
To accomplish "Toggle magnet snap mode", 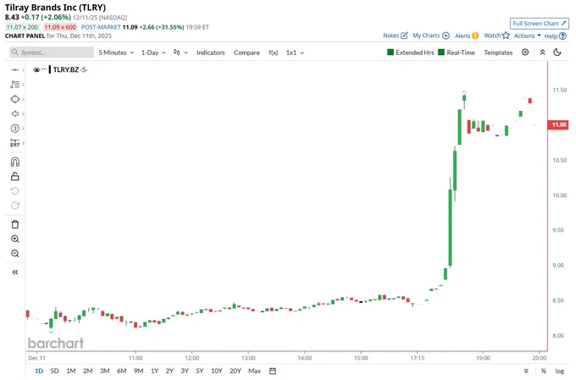I will [x=15, y=162].
